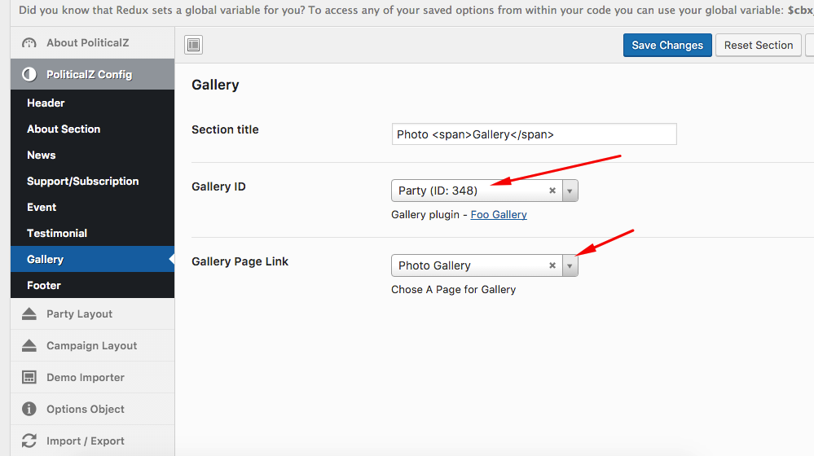
Task: Click the Gallery Page Link label
Action: click(240, 261)
